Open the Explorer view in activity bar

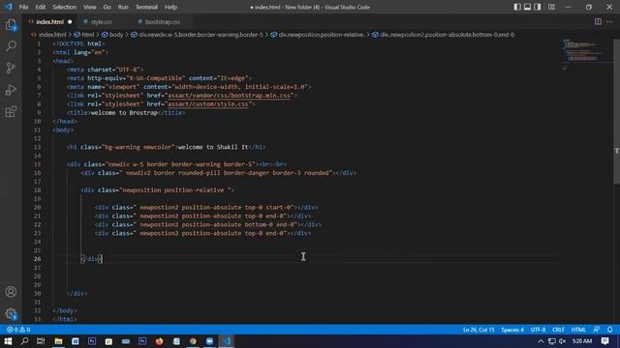11,25
